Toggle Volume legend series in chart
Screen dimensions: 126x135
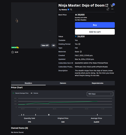(x=35, y=93)
